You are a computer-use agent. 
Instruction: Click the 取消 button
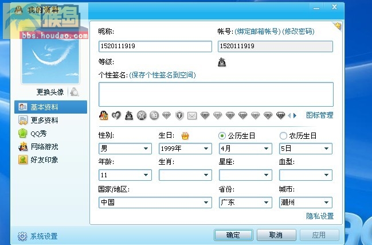coord(276,235)
